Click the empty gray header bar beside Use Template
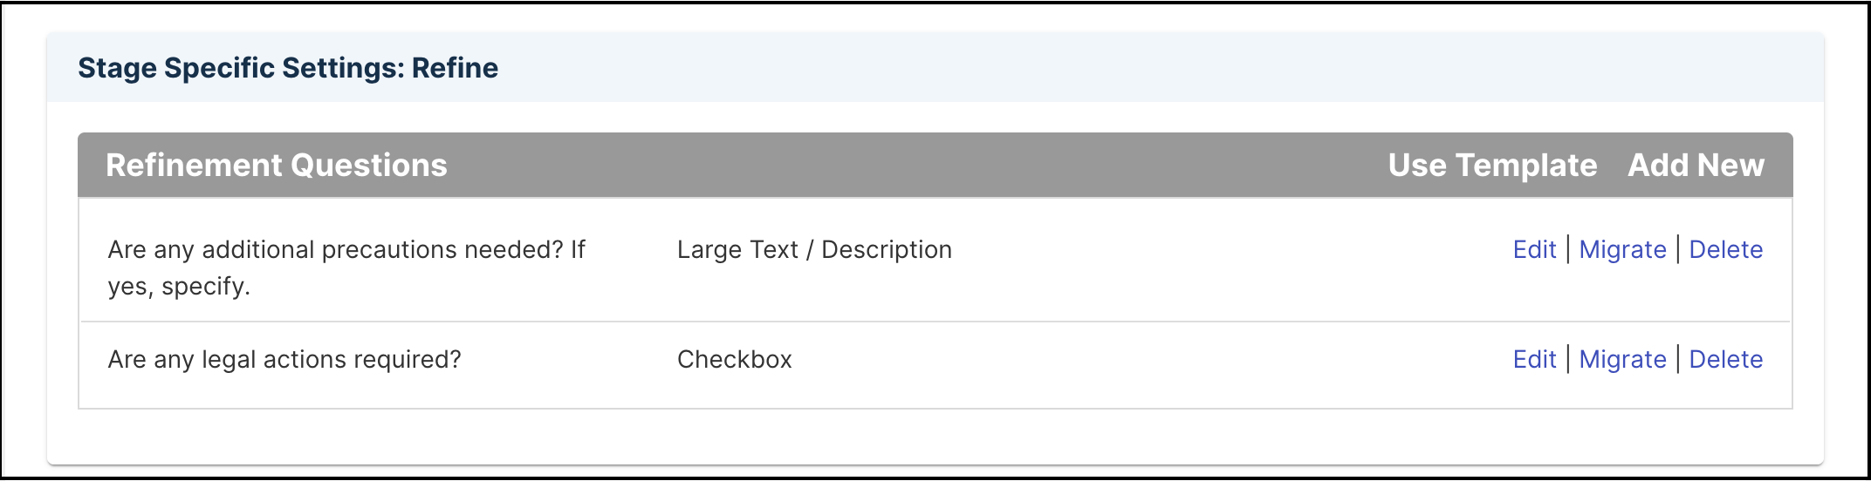1871x481 pixels. click(x=916, y=165)
